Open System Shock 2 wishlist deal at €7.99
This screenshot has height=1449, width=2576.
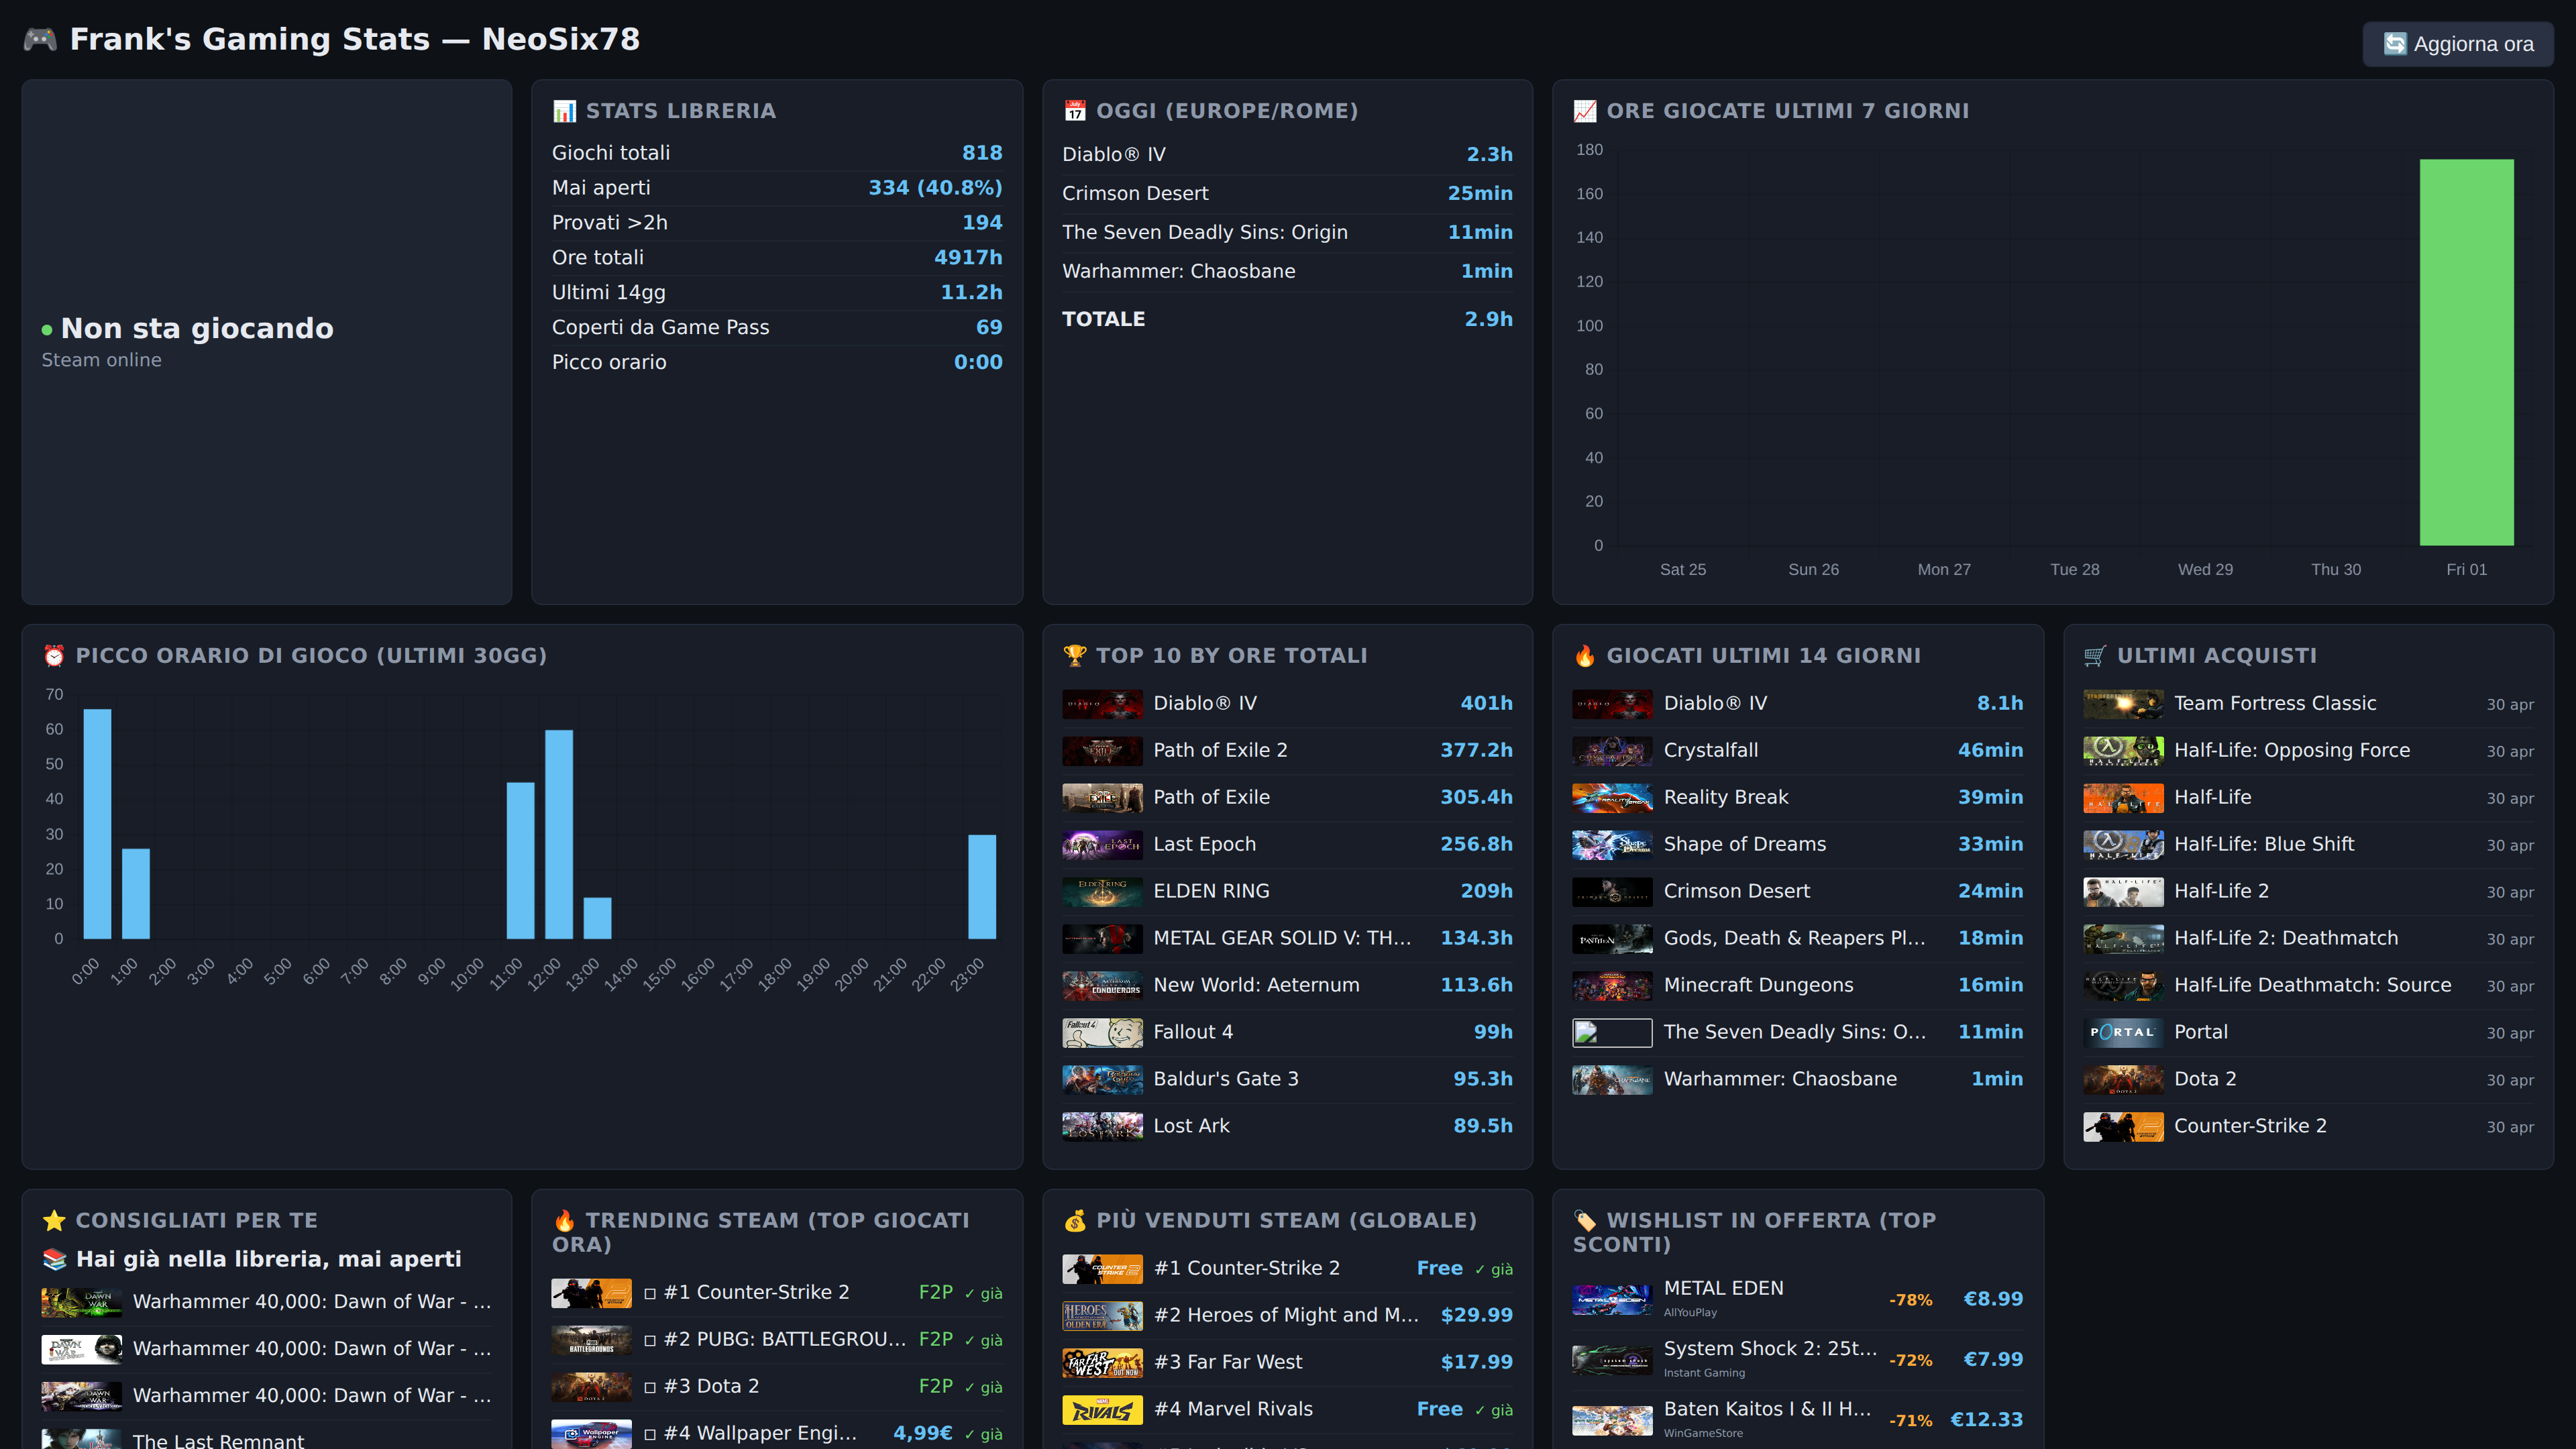click(x=1797, y=1360)
